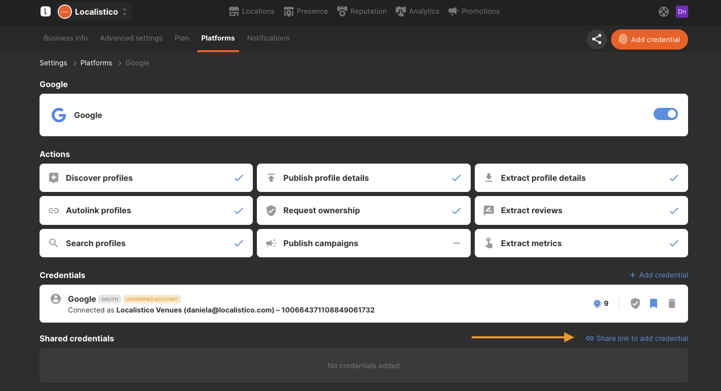Toggle the Publish profile details checkmark
Screen dimensions: 721x391
[457, 178]
